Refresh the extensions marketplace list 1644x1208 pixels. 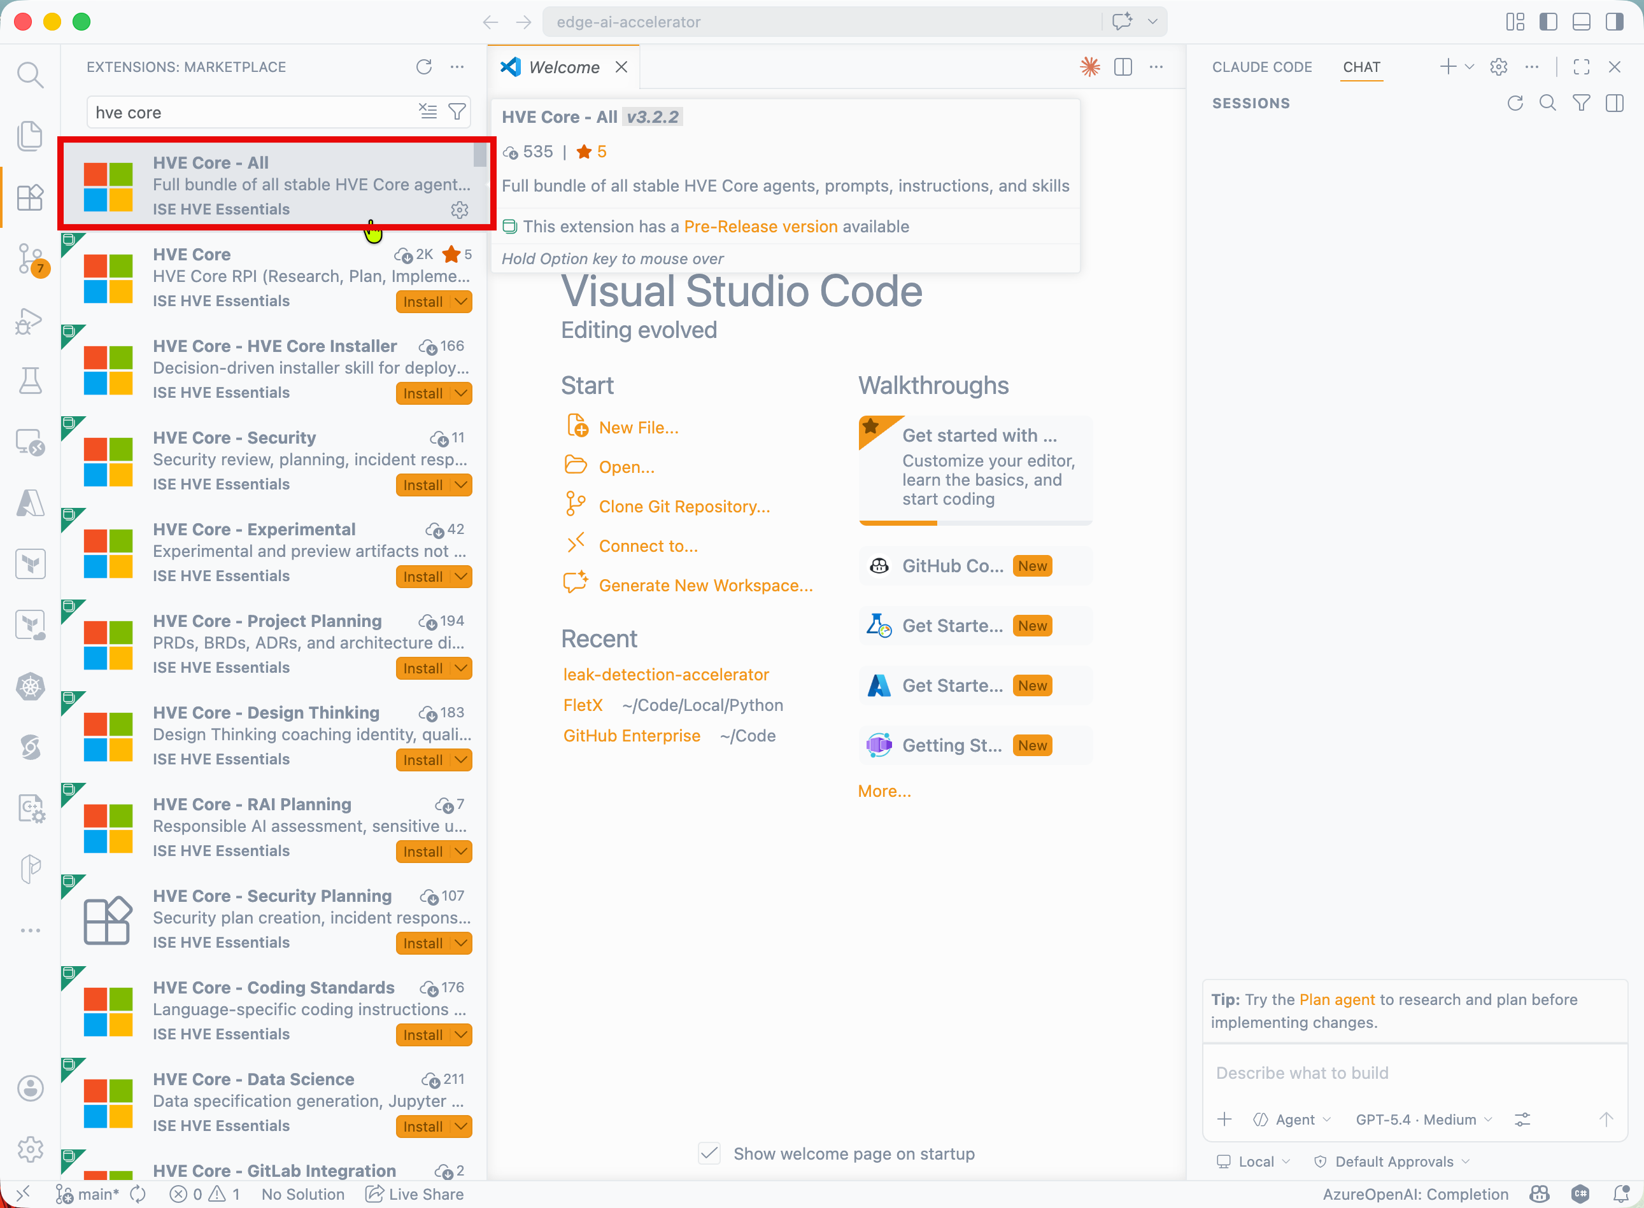[x=424, y=67]
